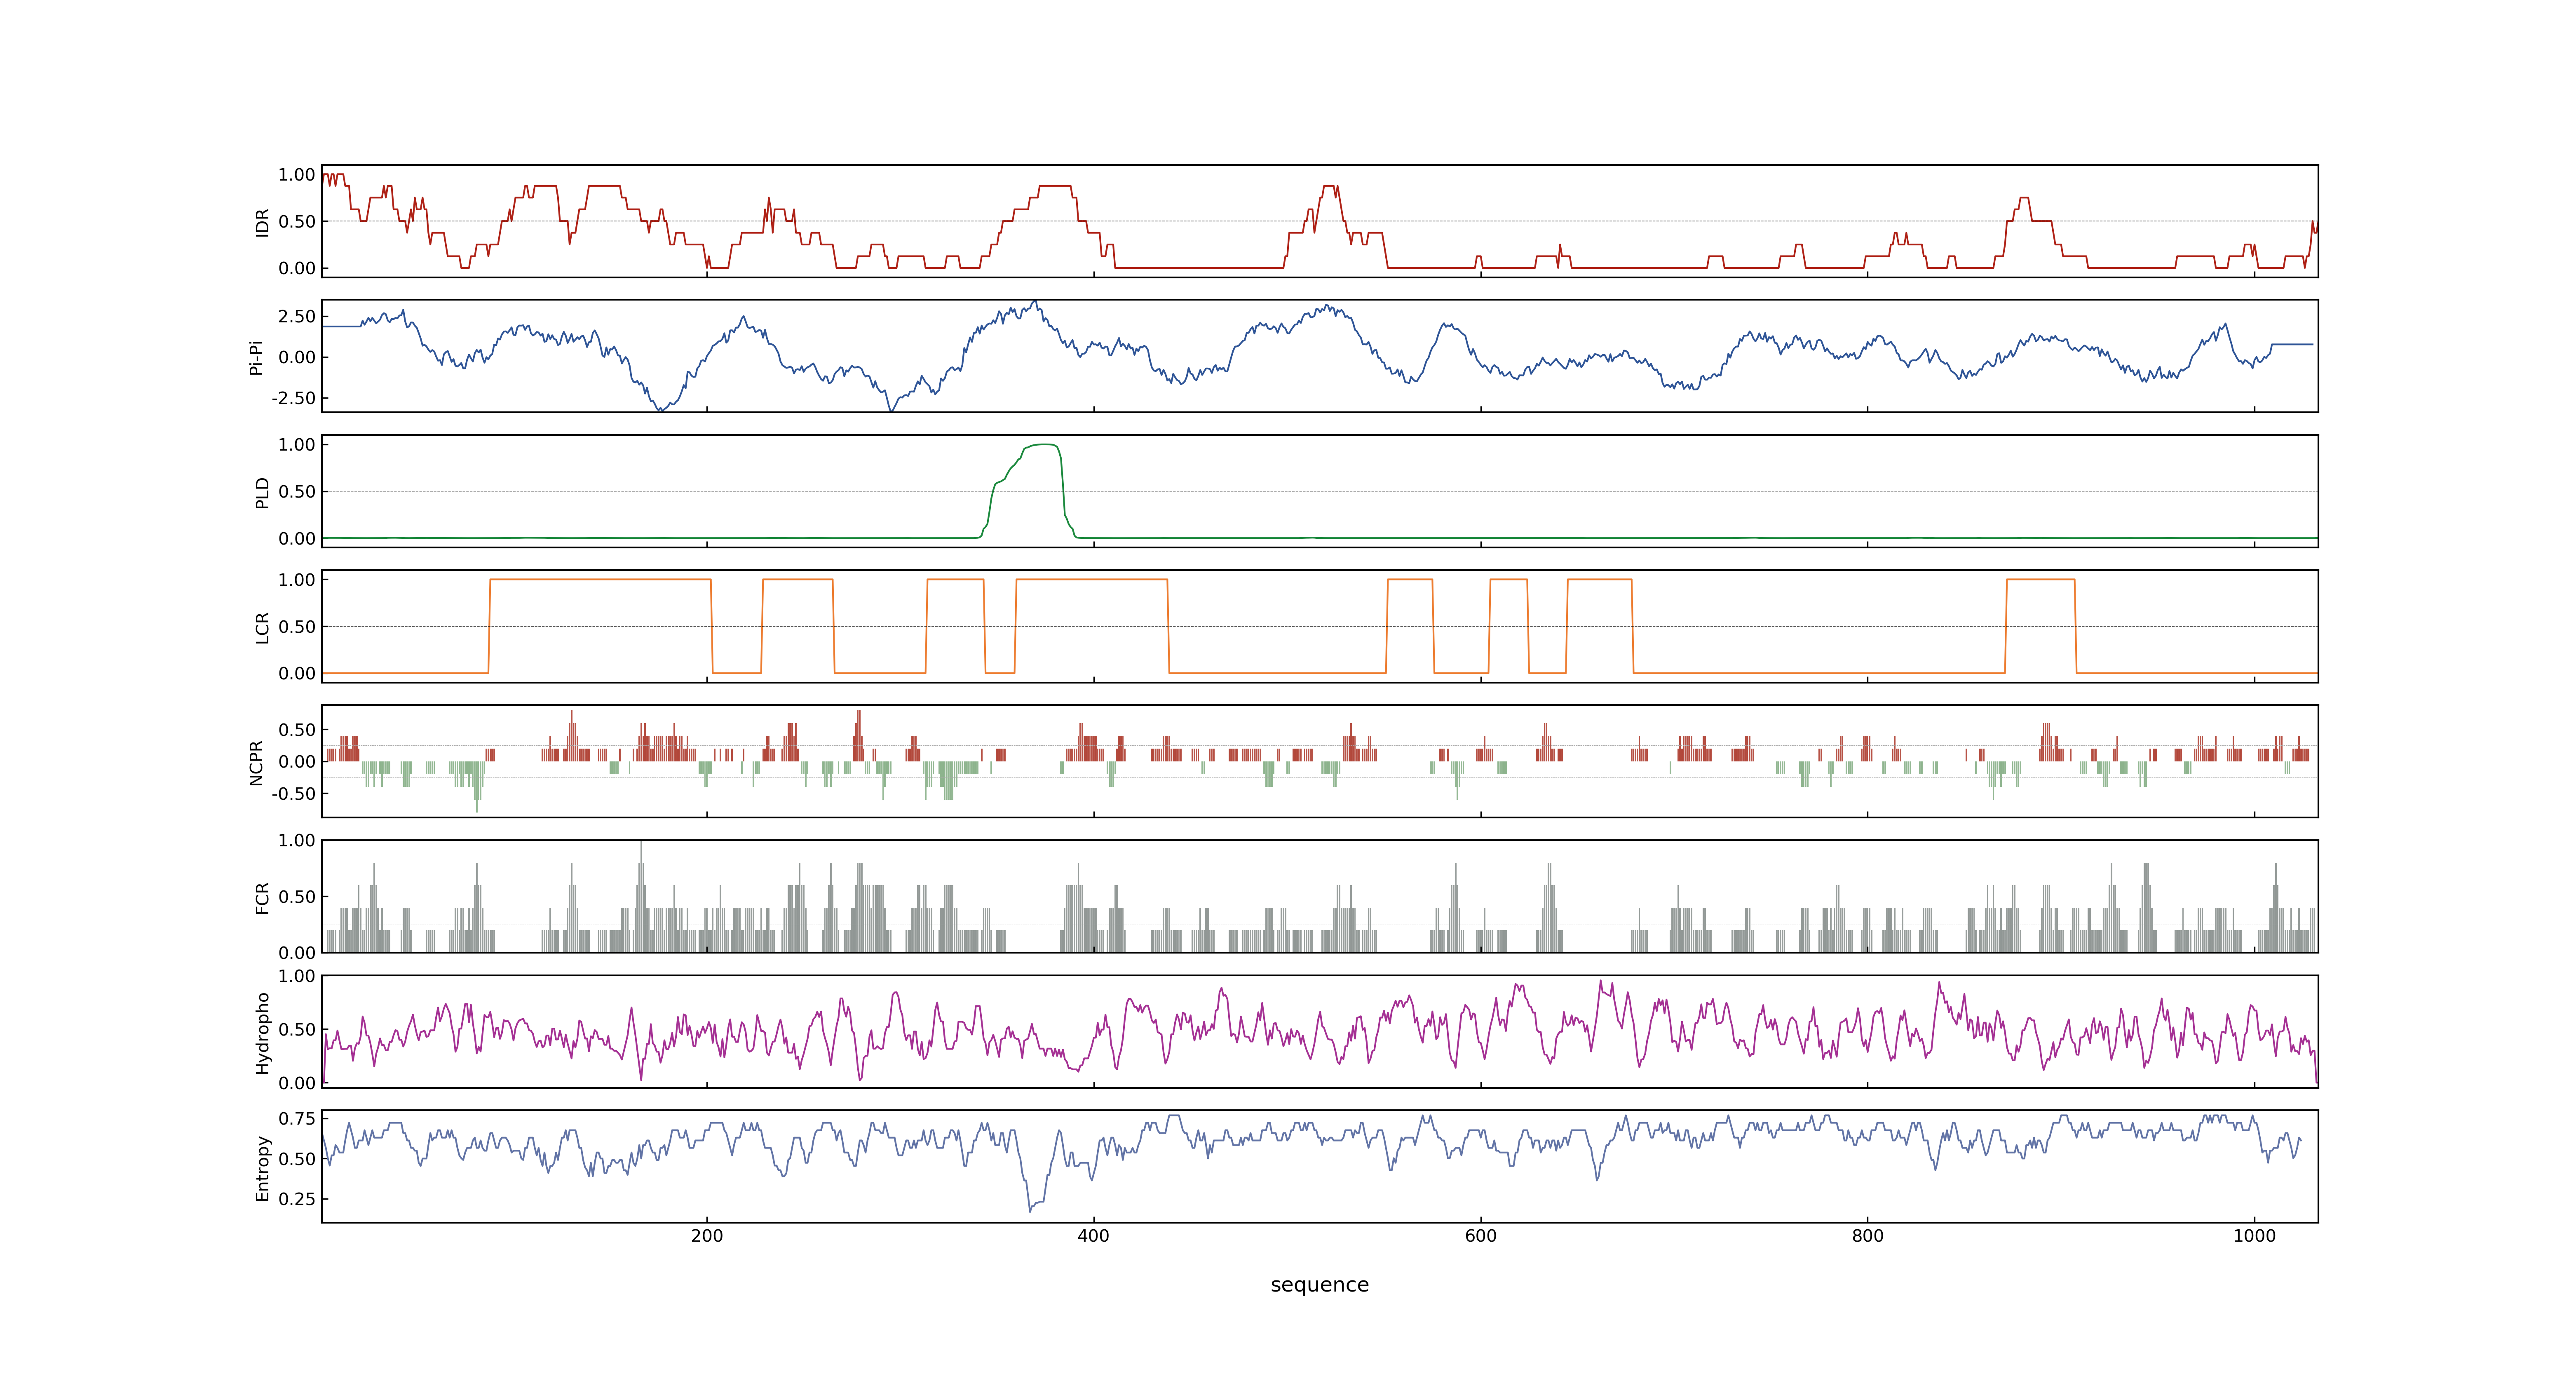Click the "1.00" tick on IDR axis
Image resolution: width=2576 pixels, height=1374 pixels.
297,175
